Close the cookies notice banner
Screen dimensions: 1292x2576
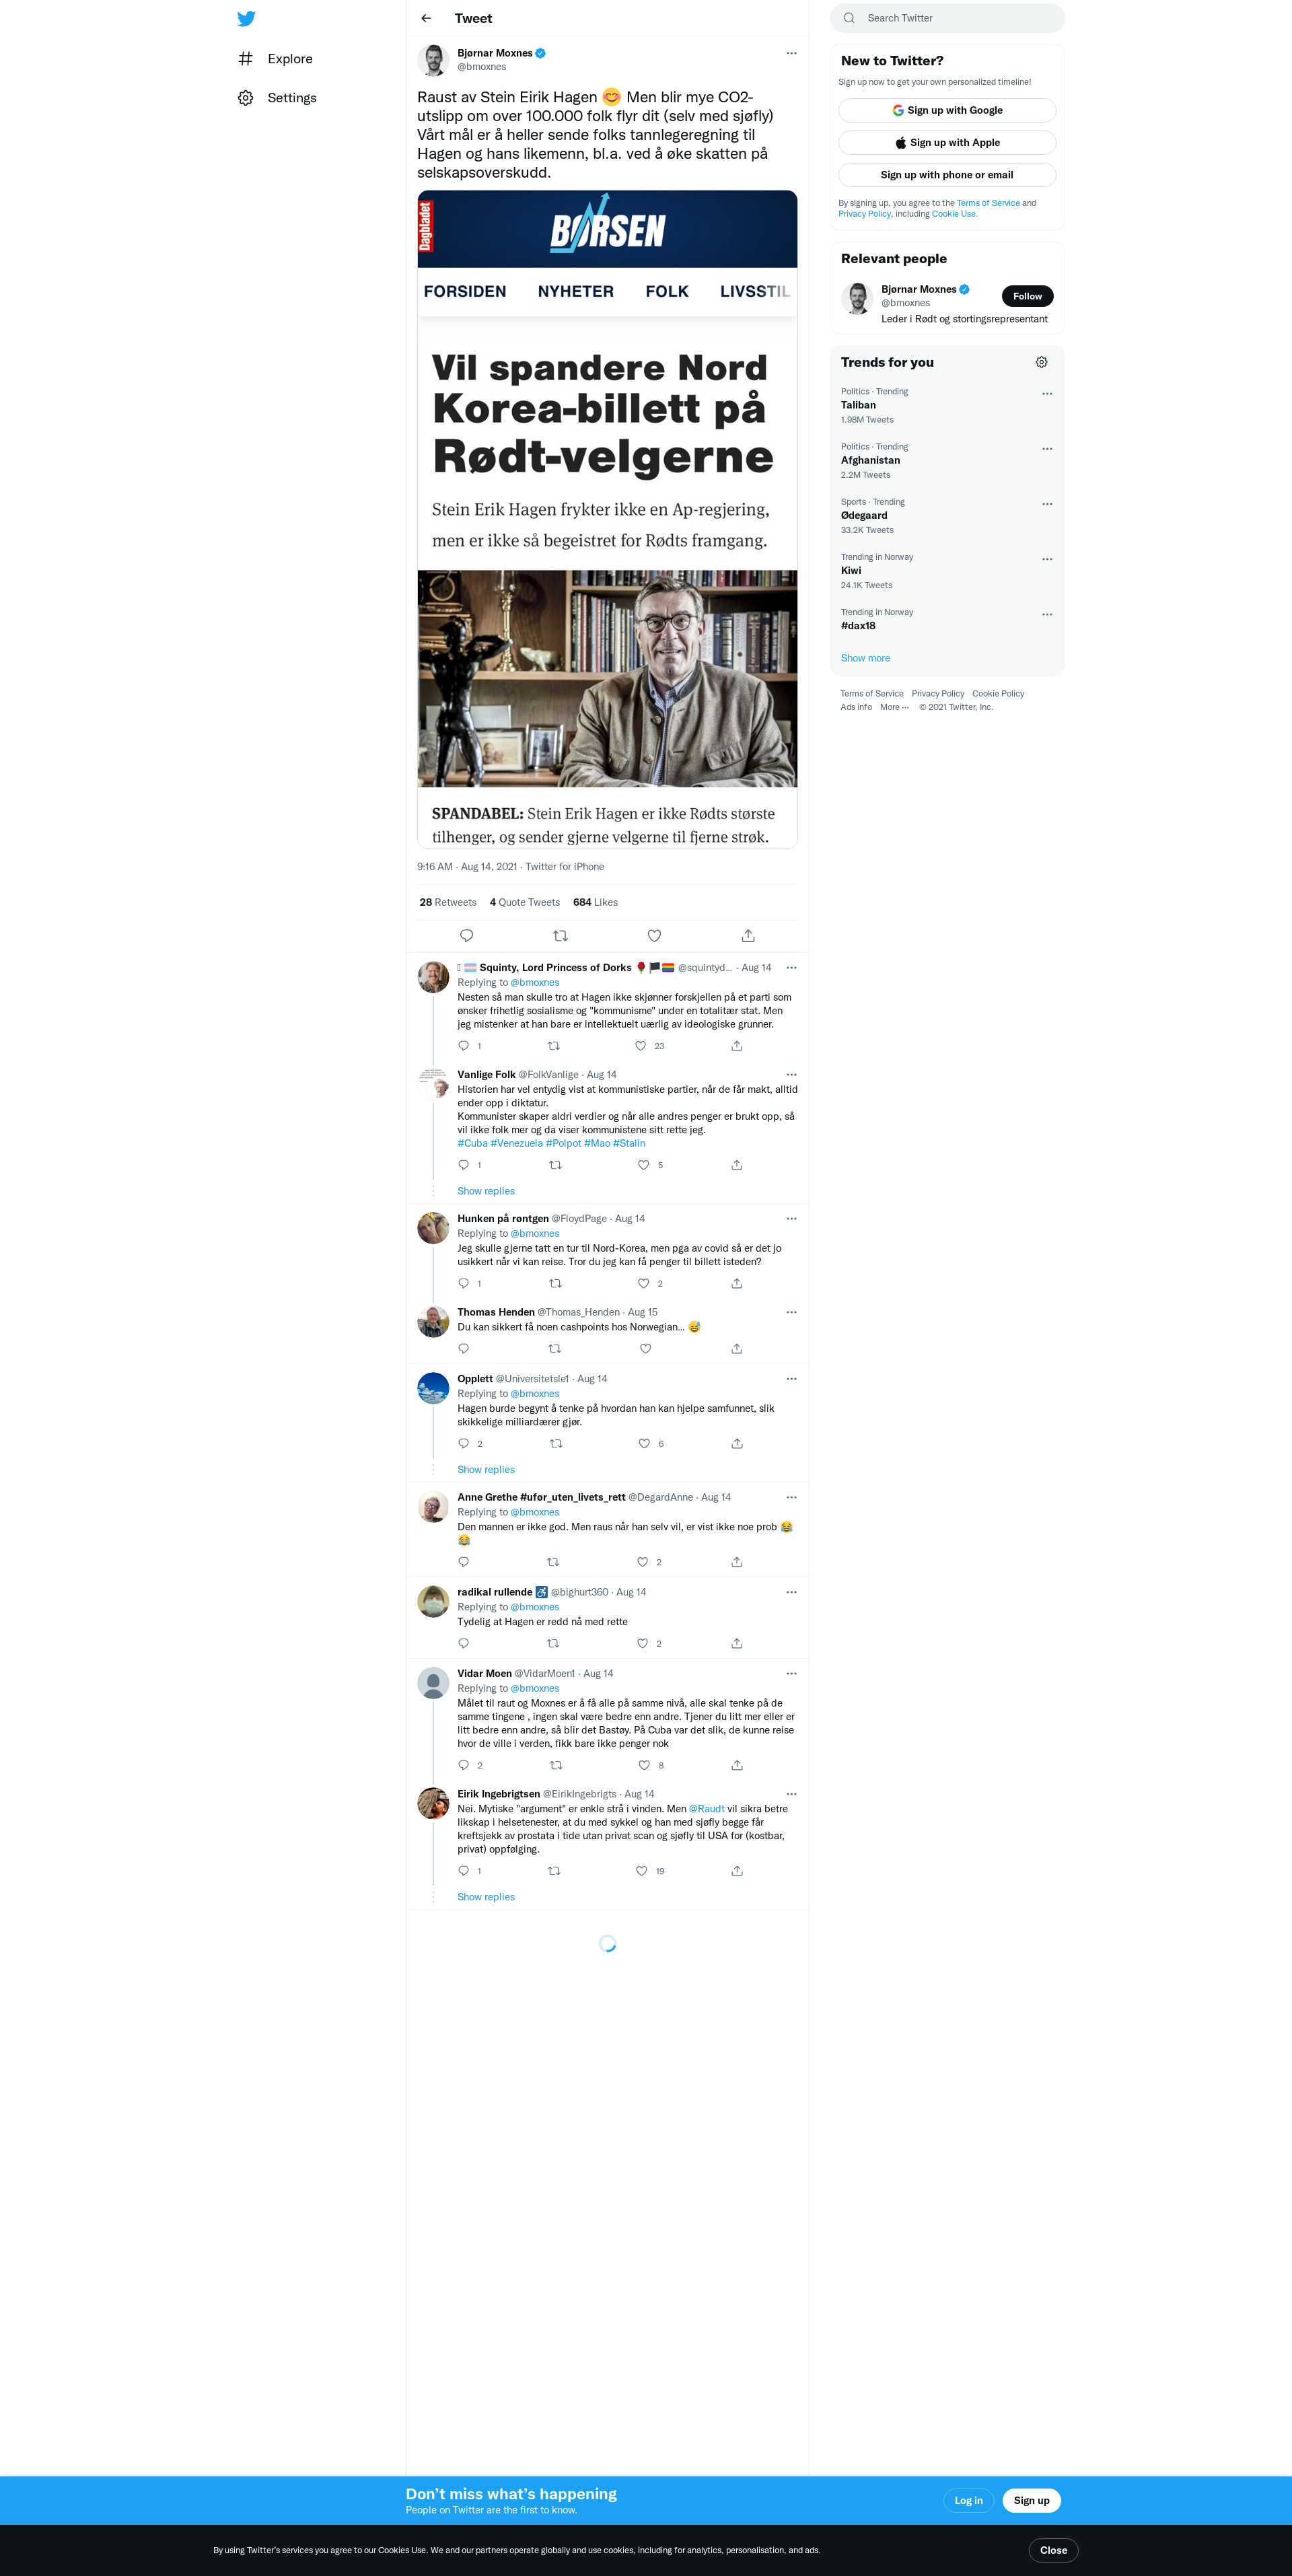point(1053,2550)
